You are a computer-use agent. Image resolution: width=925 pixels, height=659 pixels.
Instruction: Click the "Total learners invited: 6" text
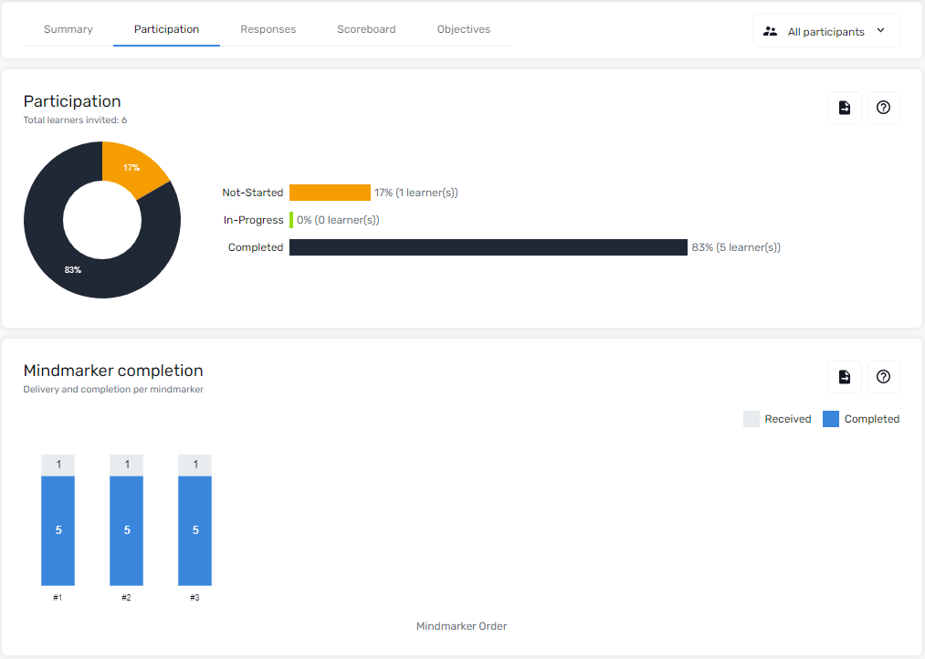pyautogui.click(x=75, y=120)
